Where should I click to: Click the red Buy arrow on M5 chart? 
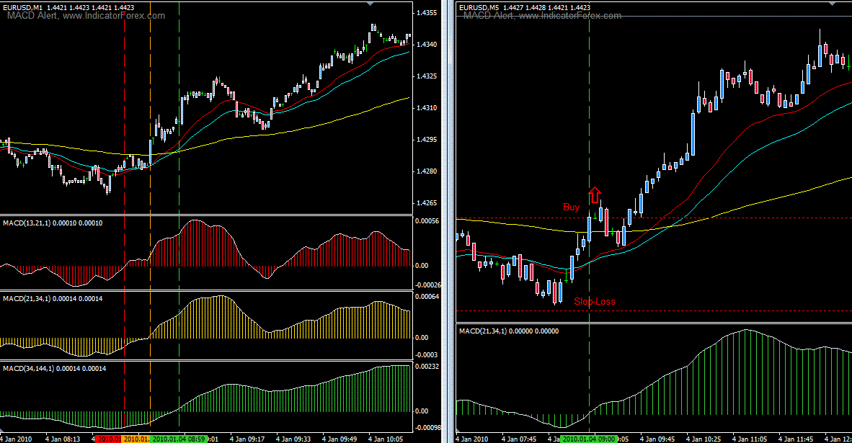pos(594,194)
